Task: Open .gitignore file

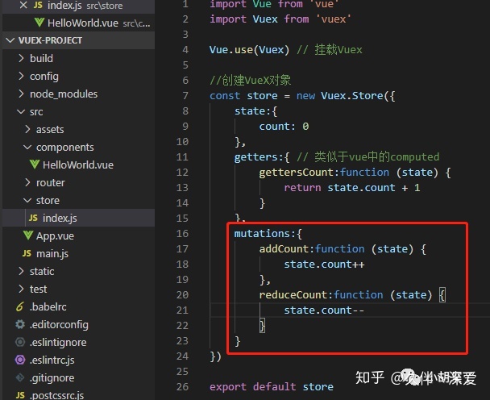Action: pos(52,378)
